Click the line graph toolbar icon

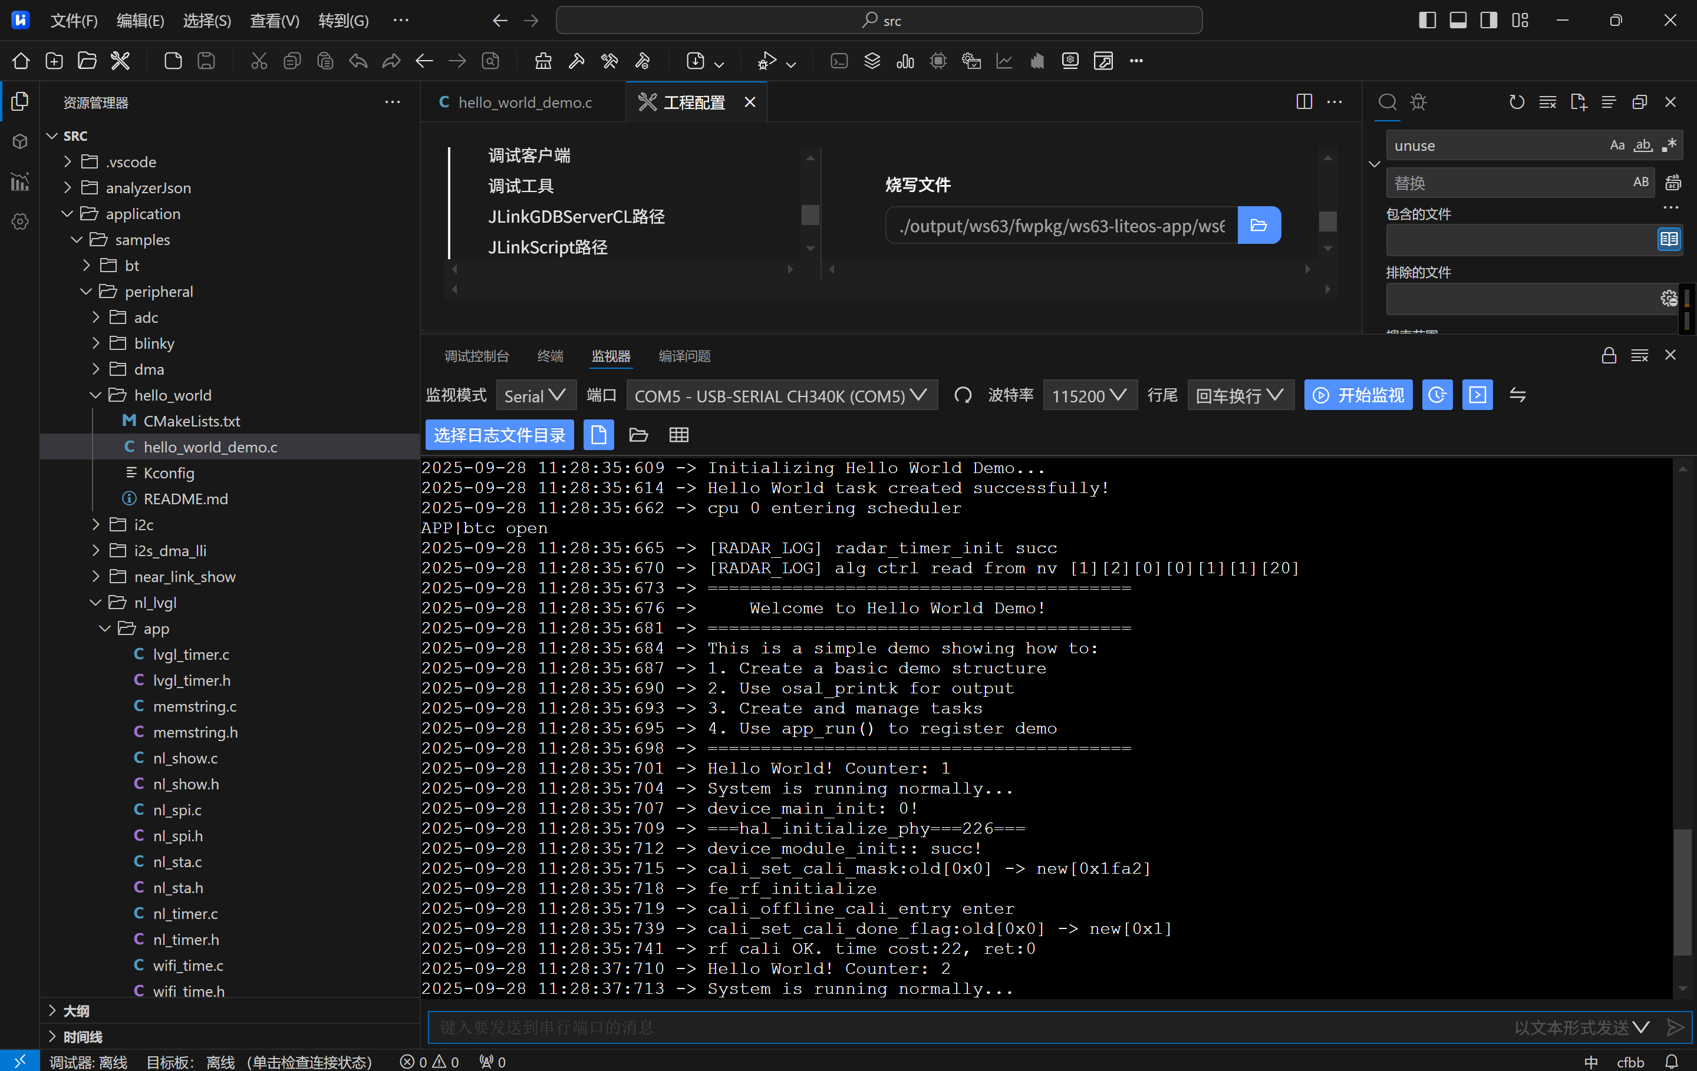coord(1004,61)
